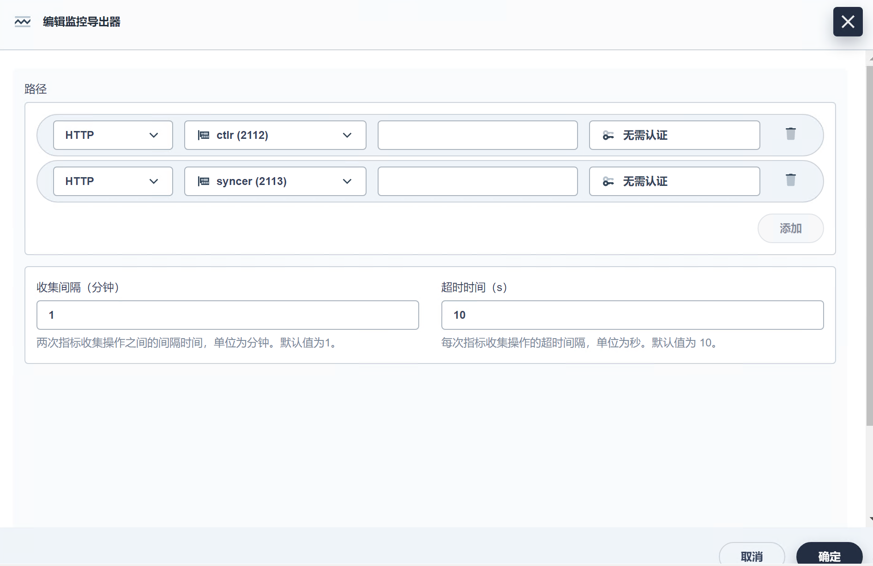Expand the syncer (2113) port dropdown
Image resolution: width=873 pixels, height=566 pixels.
[275, 181]
